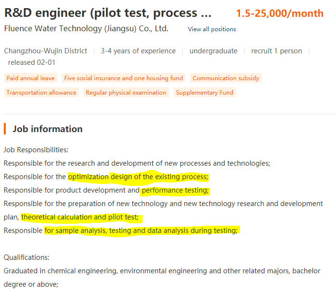Click the Changzhou-Wujin District location text
The height and width of the screenshot is (292, 335).
click(46, 51)
